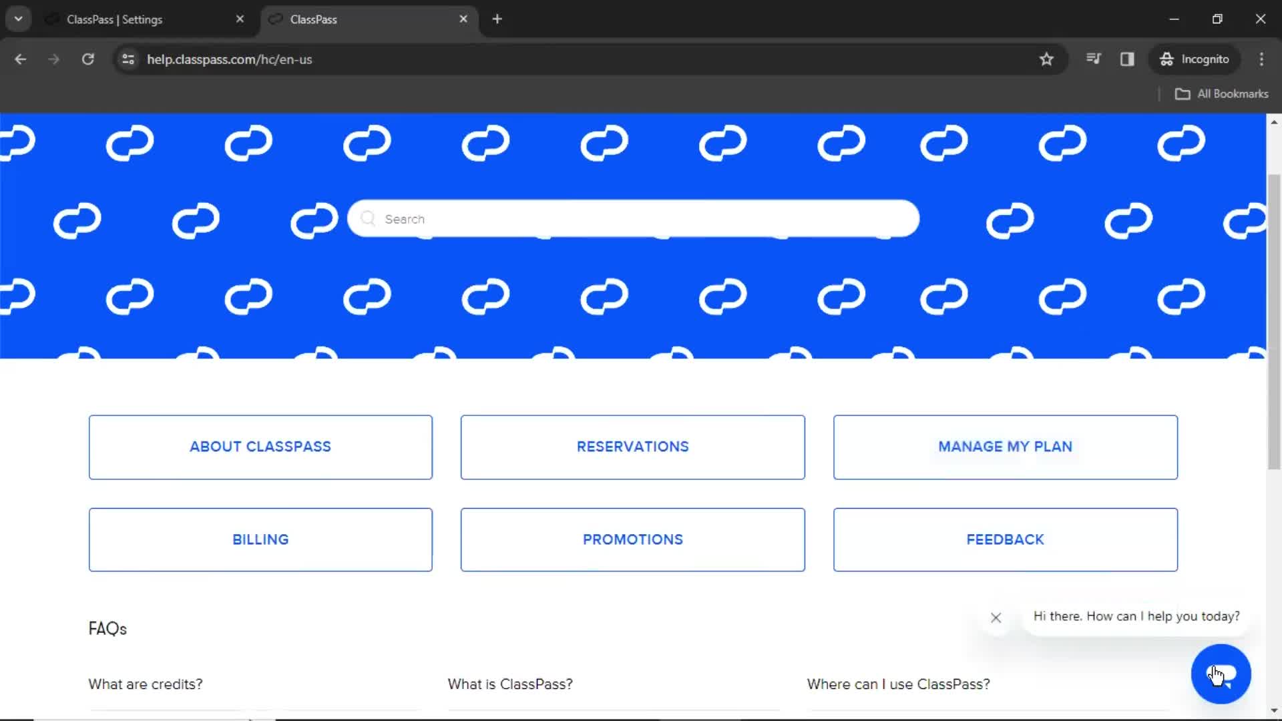Open the FEEDBACK category
This screenshot has height=721, width=1282.
click(1005, 539)
